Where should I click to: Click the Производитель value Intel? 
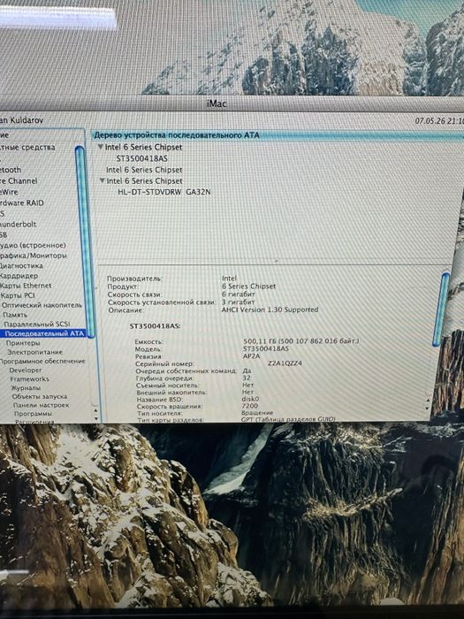(229, 279)
